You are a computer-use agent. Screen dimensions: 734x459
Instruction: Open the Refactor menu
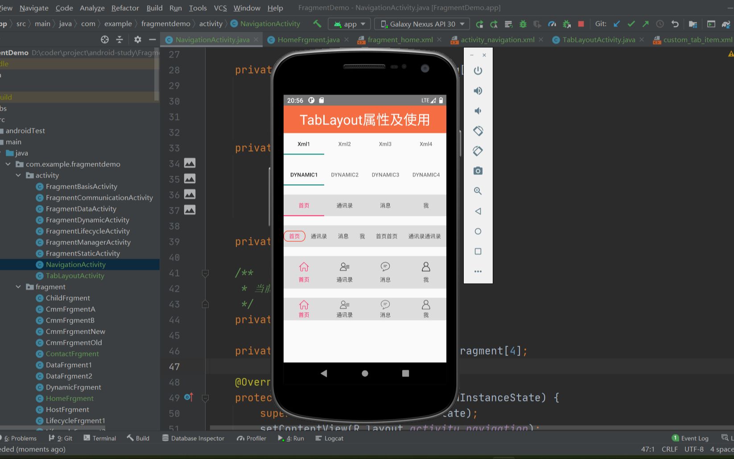pyautogui.click(x=125, y=8)
